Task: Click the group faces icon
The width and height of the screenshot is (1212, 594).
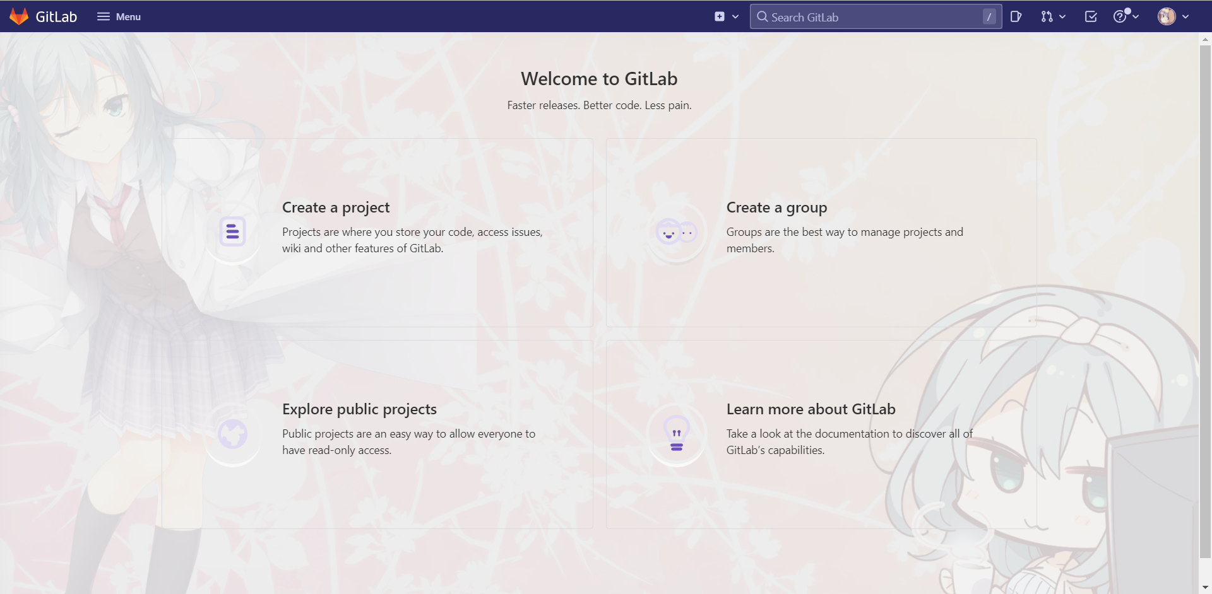Action: point(676,232)
